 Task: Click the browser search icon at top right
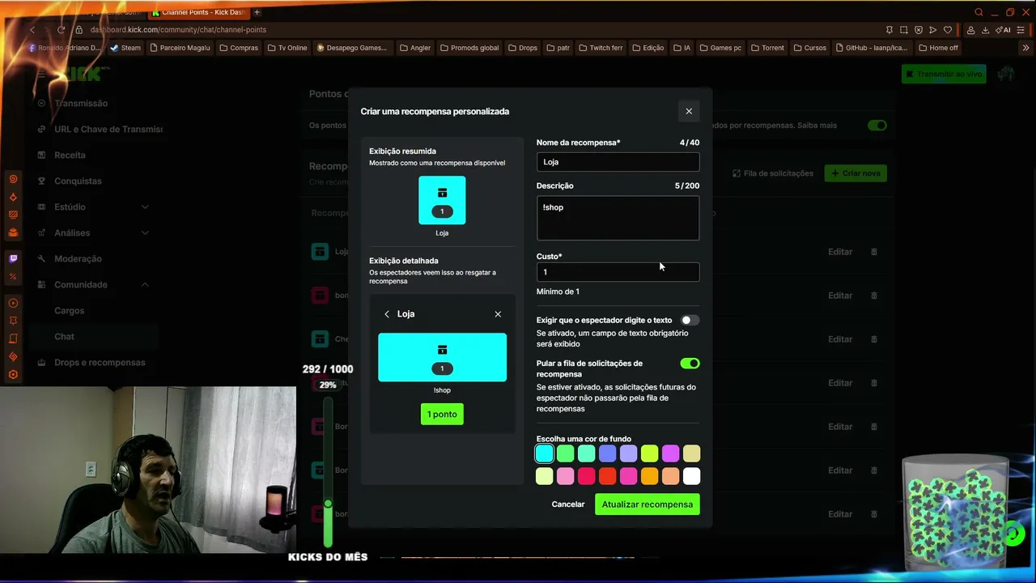pyautogui.click(x=979, y=12)
